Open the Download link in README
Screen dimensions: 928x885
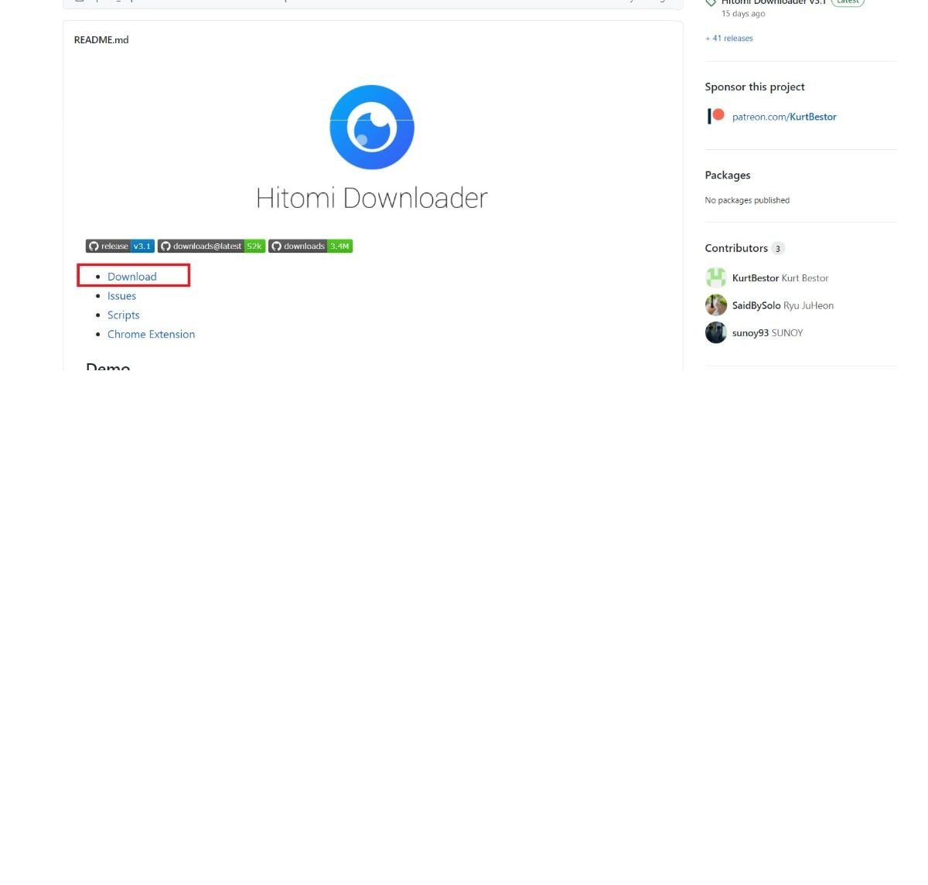click(131, 277)
